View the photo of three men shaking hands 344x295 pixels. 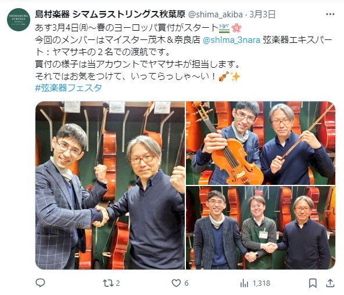pyautogui.click(x=261, y=228)
